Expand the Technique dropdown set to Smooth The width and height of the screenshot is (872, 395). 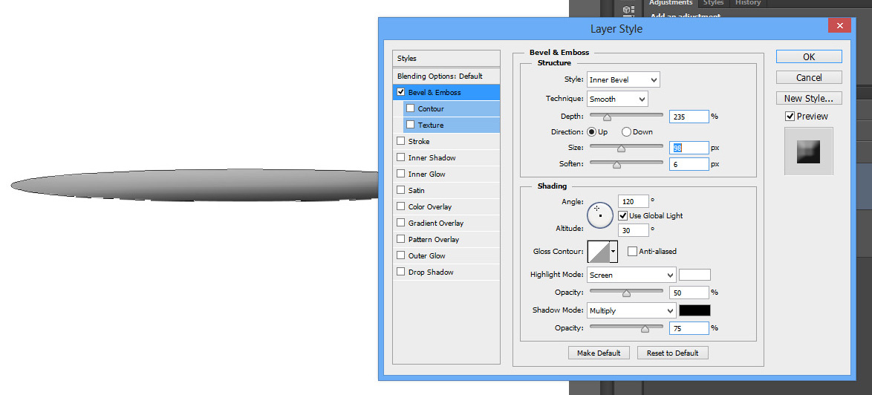tap(616, 99)
